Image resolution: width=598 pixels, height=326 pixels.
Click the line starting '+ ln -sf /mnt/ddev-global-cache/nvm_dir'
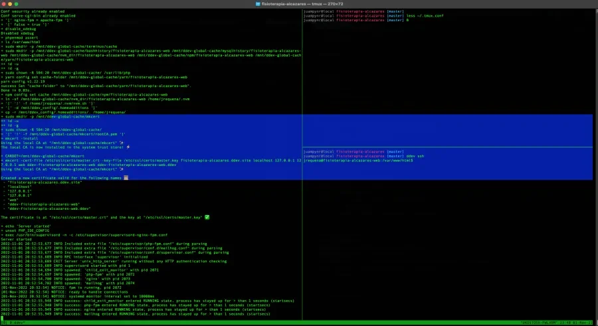click(x=95, y=99)
